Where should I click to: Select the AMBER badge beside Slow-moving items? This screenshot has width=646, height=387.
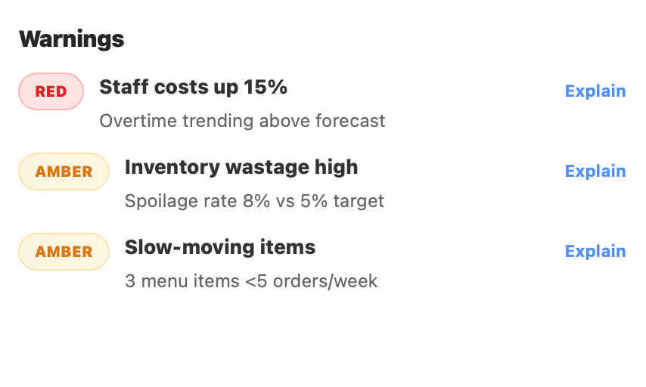(64, 252)
